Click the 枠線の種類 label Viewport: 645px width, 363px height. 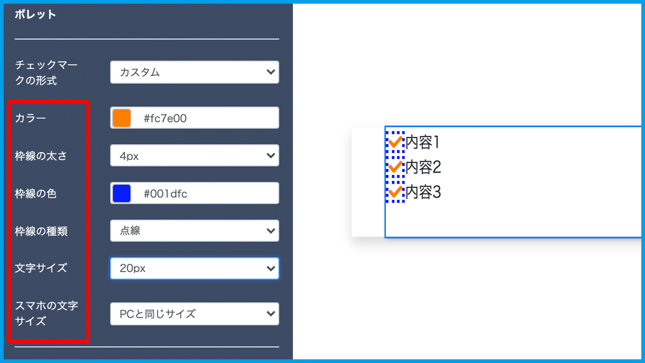[41, 231]
